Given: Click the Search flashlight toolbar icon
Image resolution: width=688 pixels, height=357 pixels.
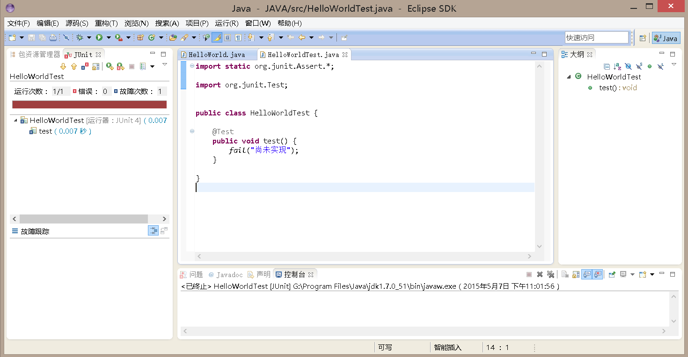Looking at the screenshot, I should pos(184,37).
